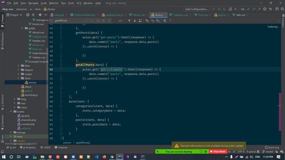Open the Refactor menu
Viewport: 285px width, 160px height.
[x=54, y=3]
